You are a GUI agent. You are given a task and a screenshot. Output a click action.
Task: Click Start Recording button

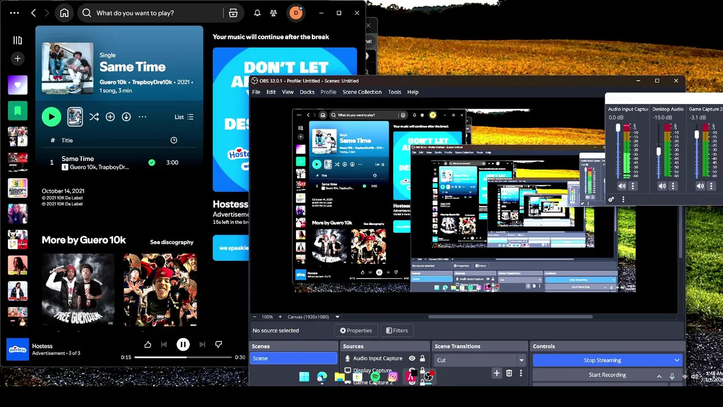click(x=607, y=375)
